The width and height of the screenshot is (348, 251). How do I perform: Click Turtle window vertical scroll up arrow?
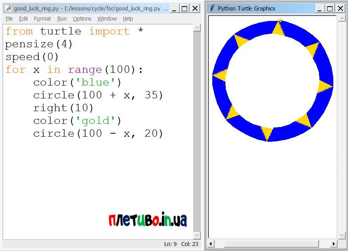point(342,19)
